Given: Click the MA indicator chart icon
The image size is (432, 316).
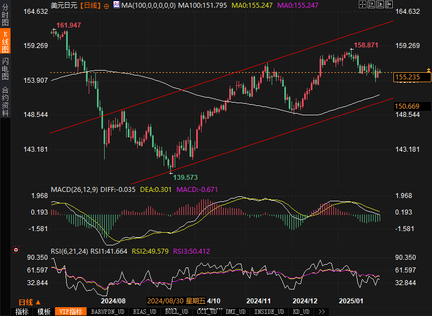Looking at the screenshot, I should tap(117, 4).
